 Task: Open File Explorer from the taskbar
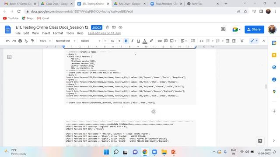tap(164, 152)
